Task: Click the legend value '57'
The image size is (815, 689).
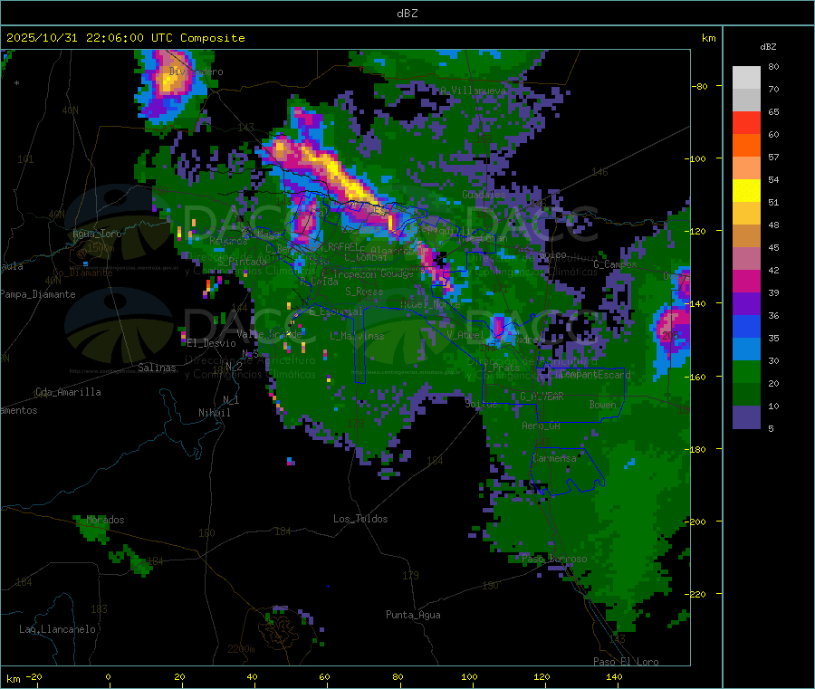Action: click(773, 157)
